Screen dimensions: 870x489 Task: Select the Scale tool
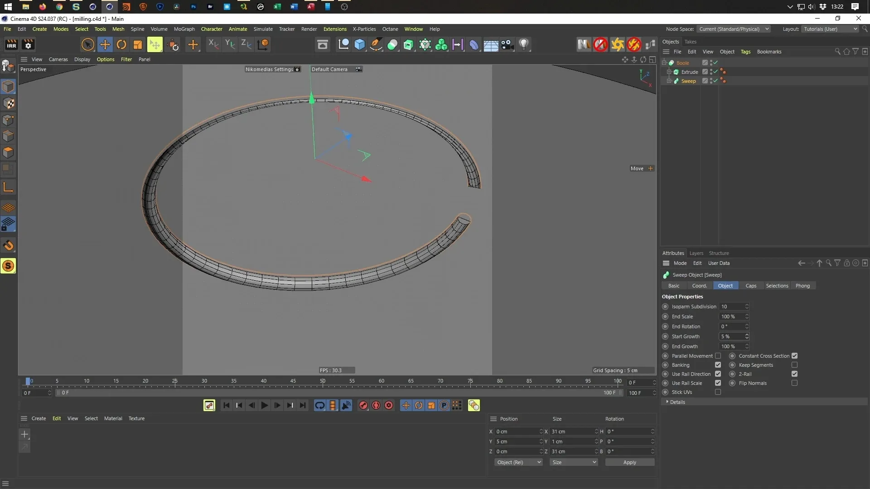click(x=137, y=44)
